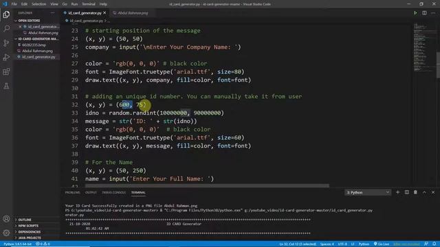The width and height of the screenshot is (440, 247).
Task: Open the Source Control view
Action: (6, 43)
